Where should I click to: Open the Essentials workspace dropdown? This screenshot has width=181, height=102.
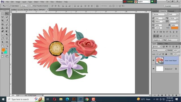[172, 6]
